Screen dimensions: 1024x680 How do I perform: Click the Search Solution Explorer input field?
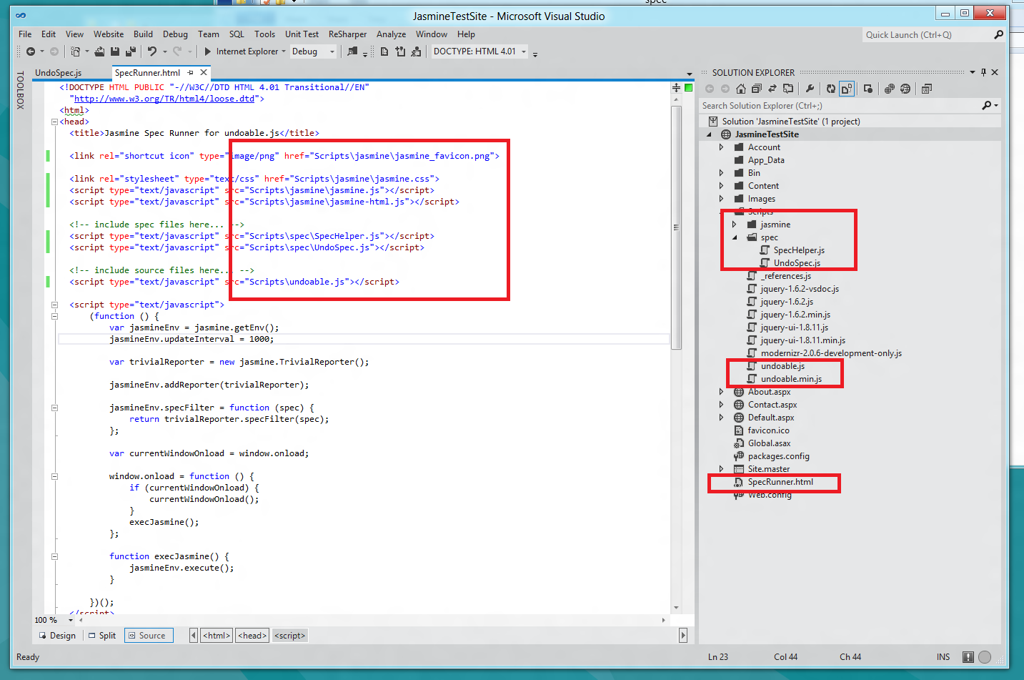pos(840,106)
